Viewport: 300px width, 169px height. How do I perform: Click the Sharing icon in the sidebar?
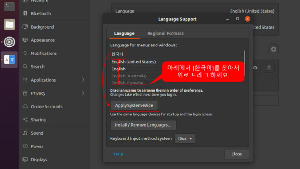tap(25, 120)
